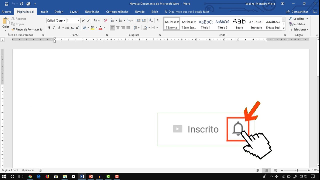Apply the red font color
Image resolution: width=320 pixels, height=180 pixels.
100,28
